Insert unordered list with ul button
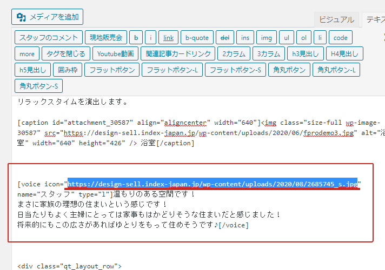The height and width of the screenshot is (270, 385). pyautogui.click(x=287, y=38)
